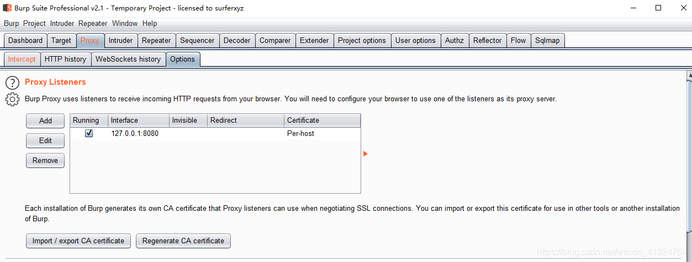Click the Redirect column header
The height and width of the screenshot is (262, 692).
pos(246,120)
